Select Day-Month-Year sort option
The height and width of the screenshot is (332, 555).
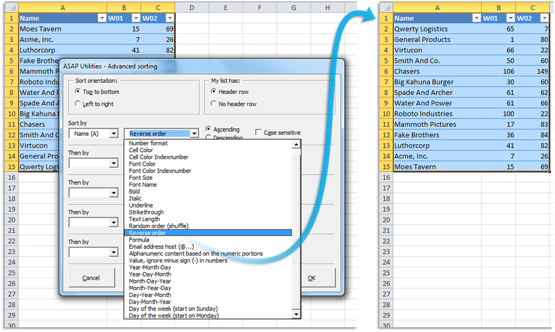pos(208,302)
